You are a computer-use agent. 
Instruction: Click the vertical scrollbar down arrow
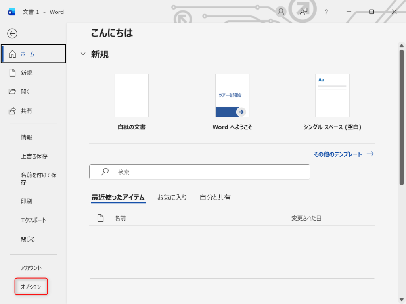pyautogui.click(x=401, y=299)
